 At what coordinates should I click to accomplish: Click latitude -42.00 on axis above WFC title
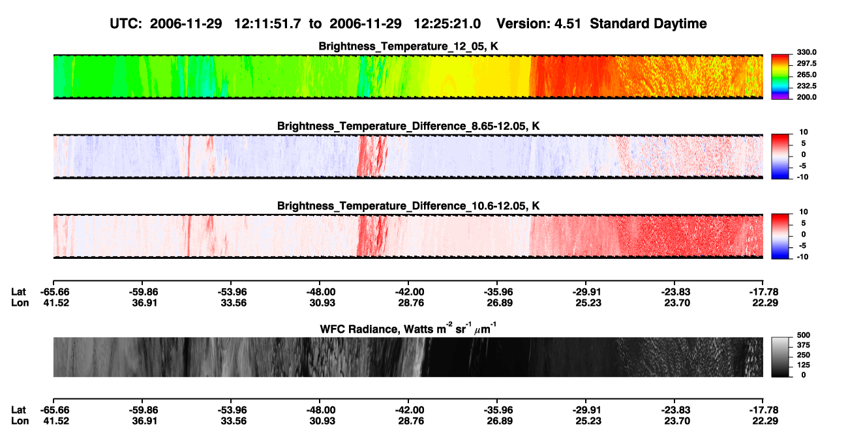pos(408,292)
